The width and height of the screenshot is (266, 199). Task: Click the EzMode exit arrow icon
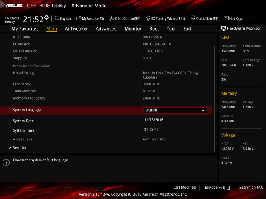pyautogui.click(x=228, y=188)
